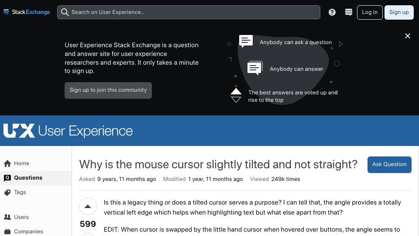Click the 'Anybody can ask a question' text
This screenshot has height=236, width=419.
pos(295,42)
